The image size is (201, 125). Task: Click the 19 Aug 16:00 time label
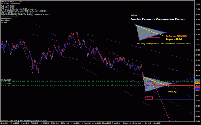(96, 123)
